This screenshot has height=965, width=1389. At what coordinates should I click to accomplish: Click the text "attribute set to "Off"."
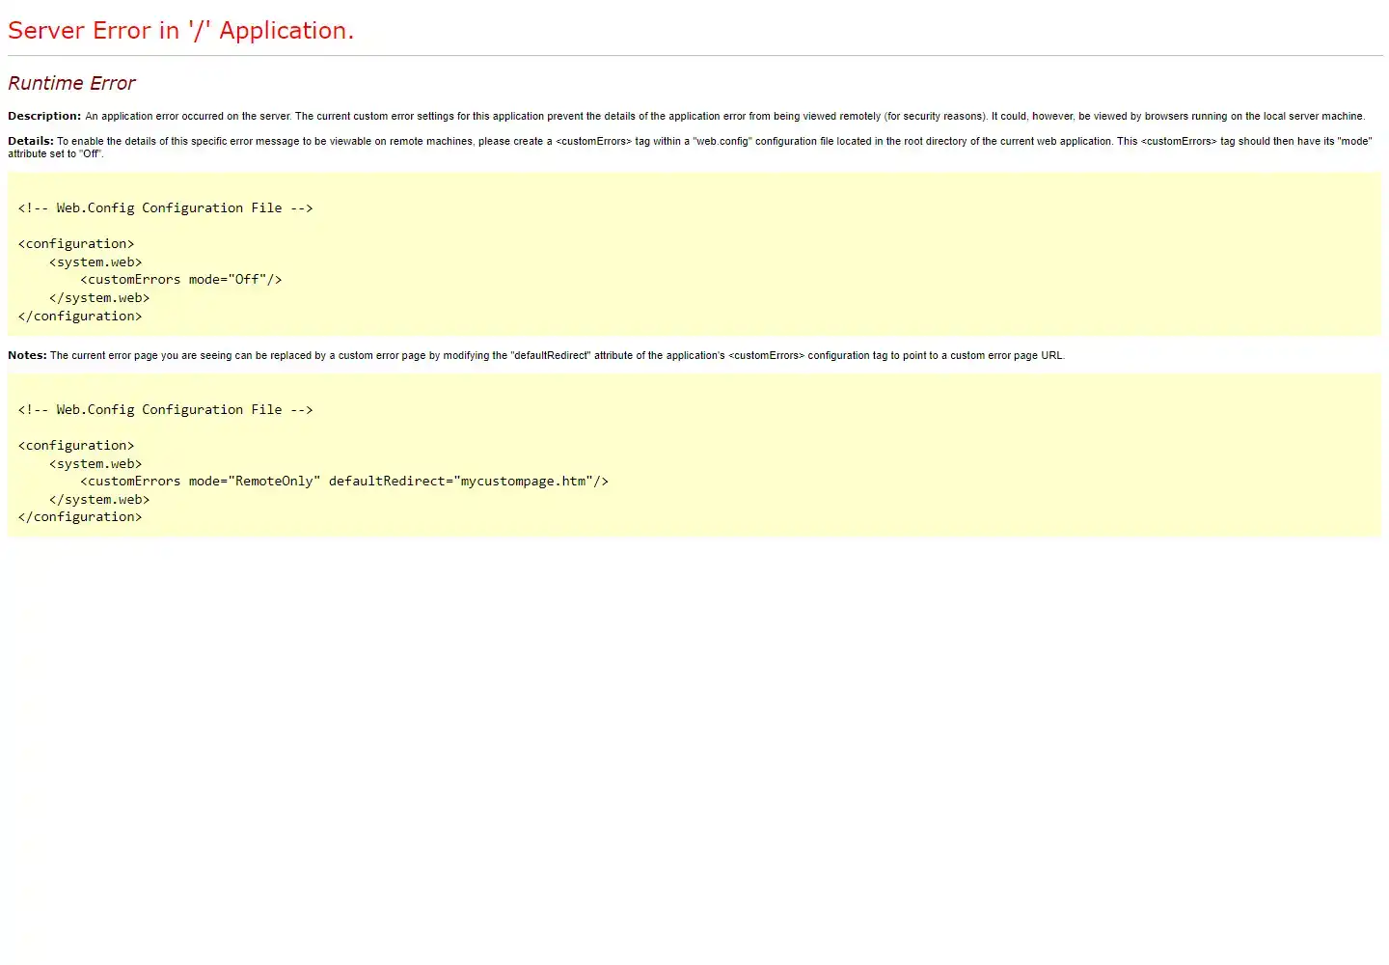coord(56,153)
